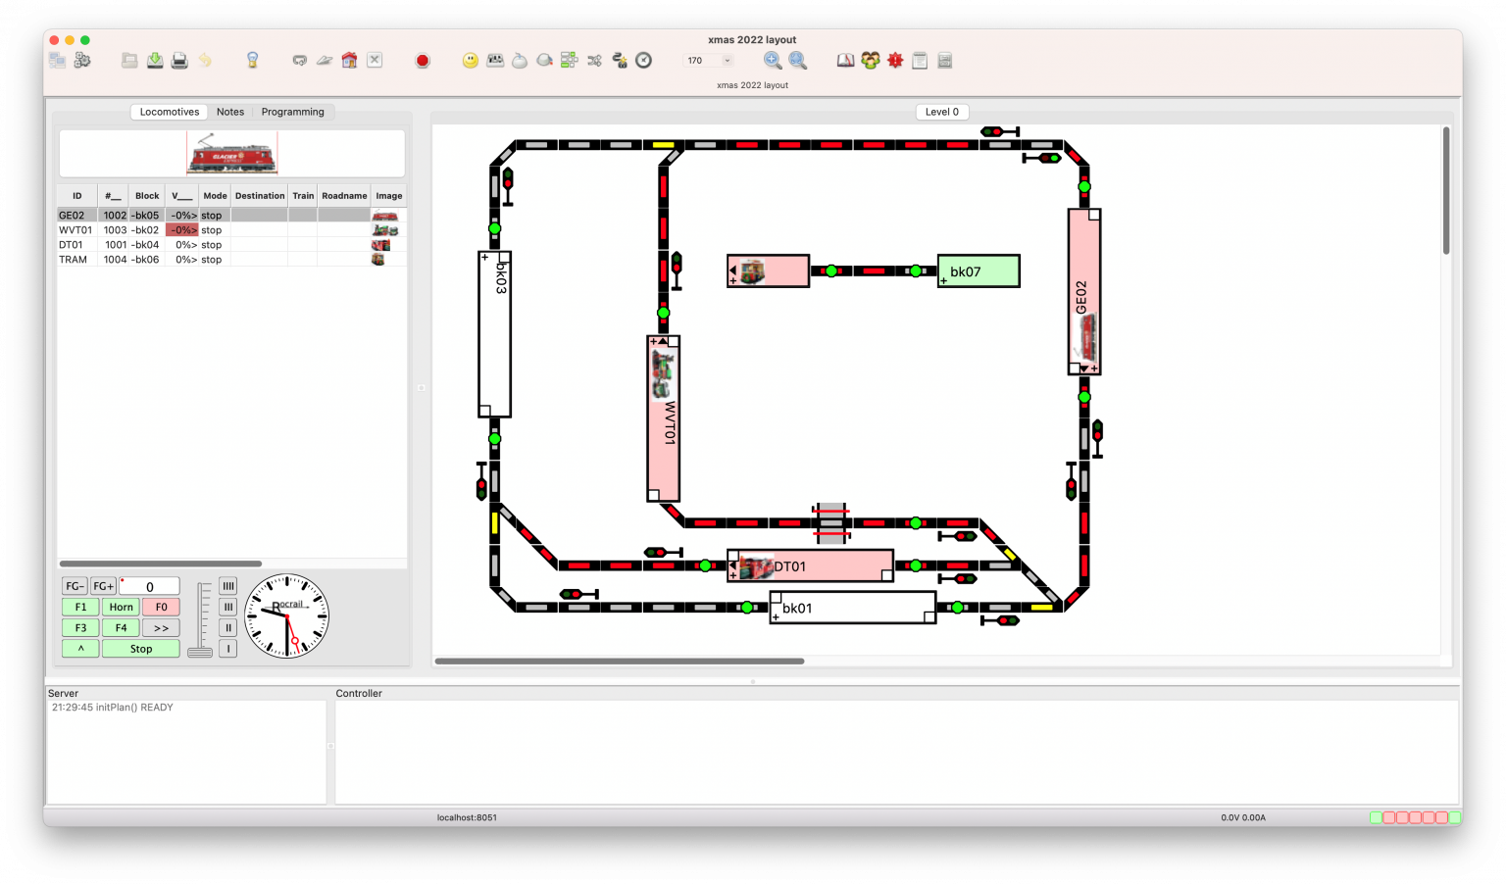Open the Notes tab
1506x884 pixels.
[x=230, y=112]
